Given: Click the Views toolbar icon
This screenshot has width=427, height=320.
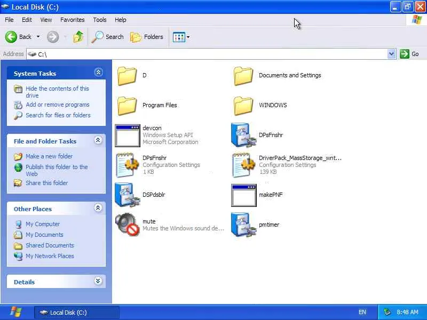Looking at the screenshot, I should (x=179, y=37).
